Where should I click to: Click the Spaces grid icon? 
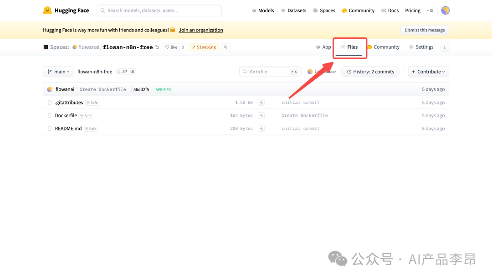click(46, 47)
